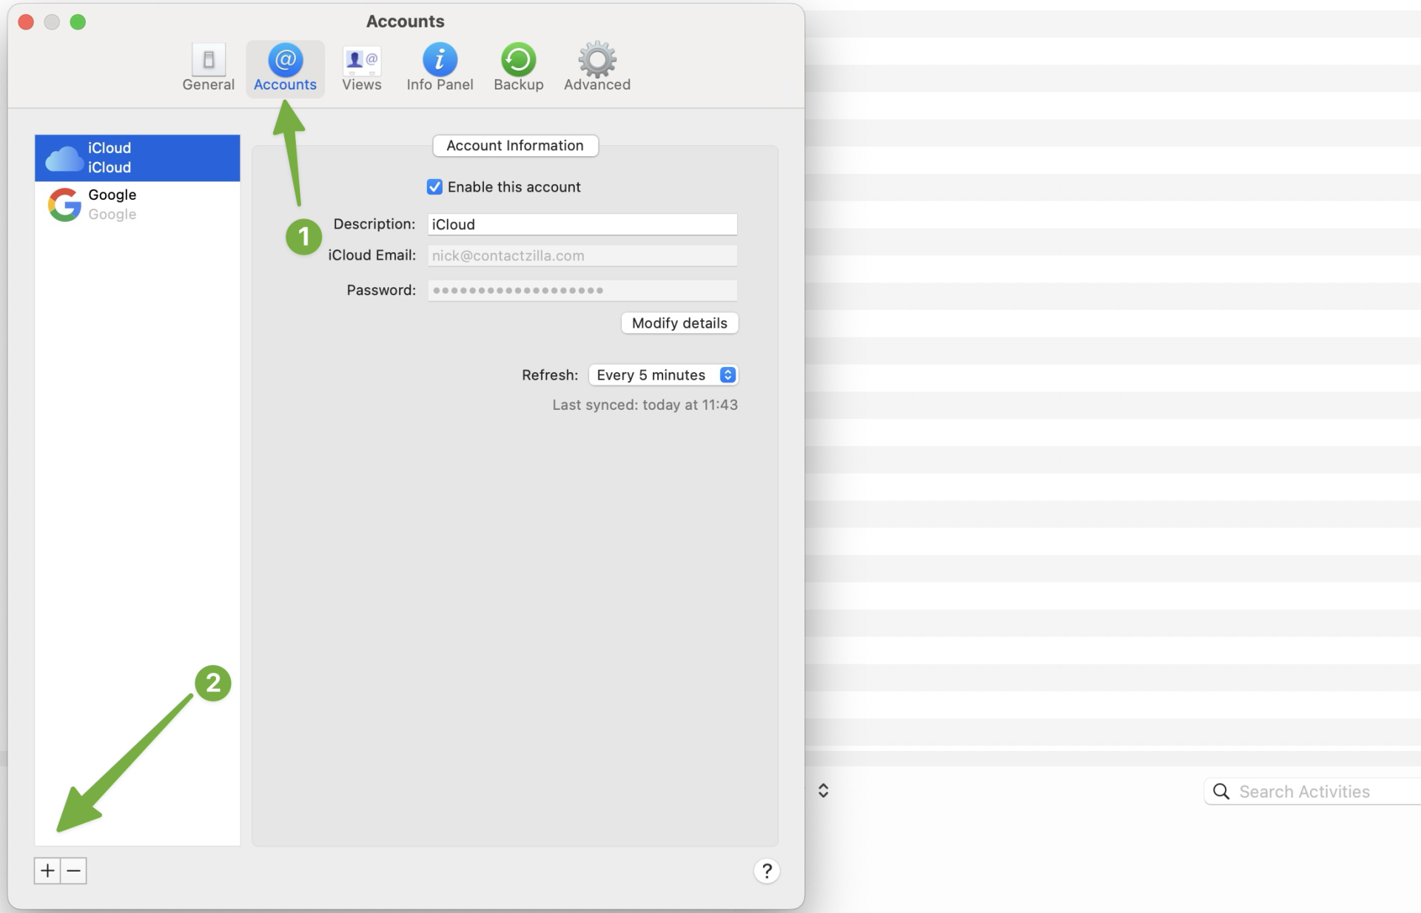Screen dimensions: 1421x913
Task: Select the Google account in list
Action: 138,204
